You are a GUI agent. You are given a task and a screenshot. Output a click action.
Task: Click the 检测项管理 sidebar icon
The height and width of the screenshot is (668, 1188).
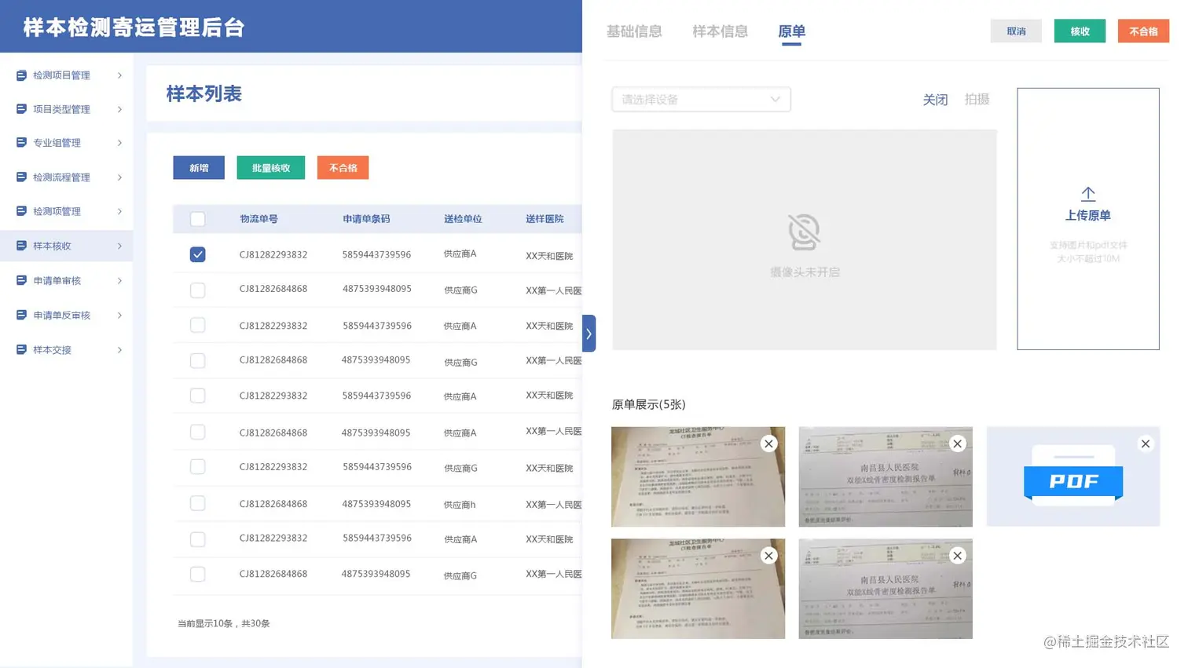coord(21,211)
